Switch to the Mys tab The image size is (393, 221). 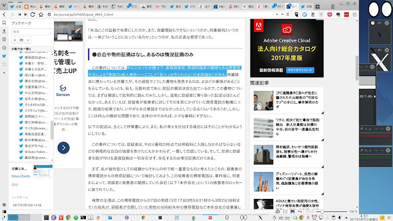219,7
